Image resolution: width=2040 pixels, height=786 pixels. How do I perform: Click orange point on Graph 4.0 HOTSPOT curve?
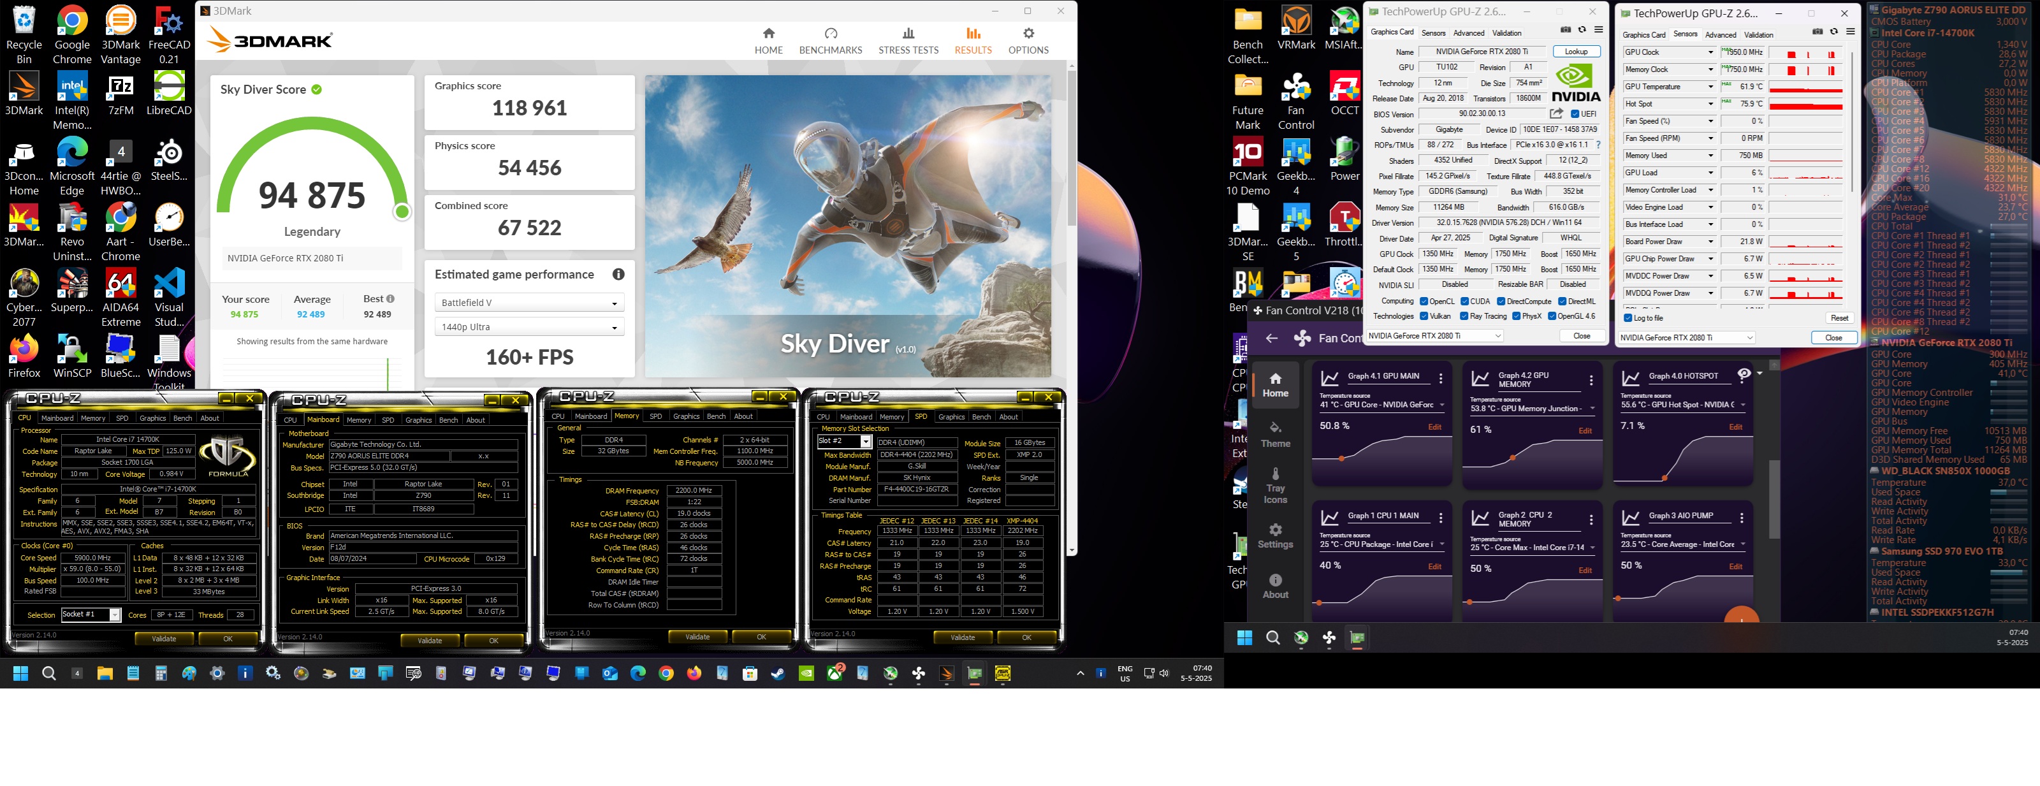tap(1664, 478)
